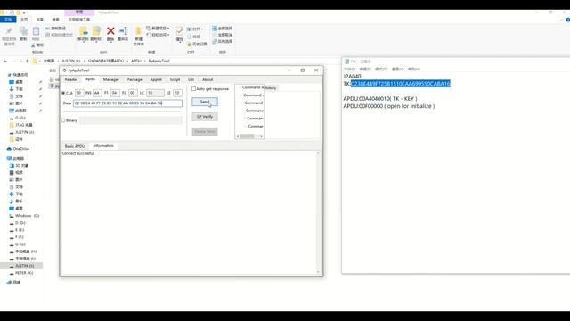Switch to Script tab in PyApduTool

[x=175, y=79]
